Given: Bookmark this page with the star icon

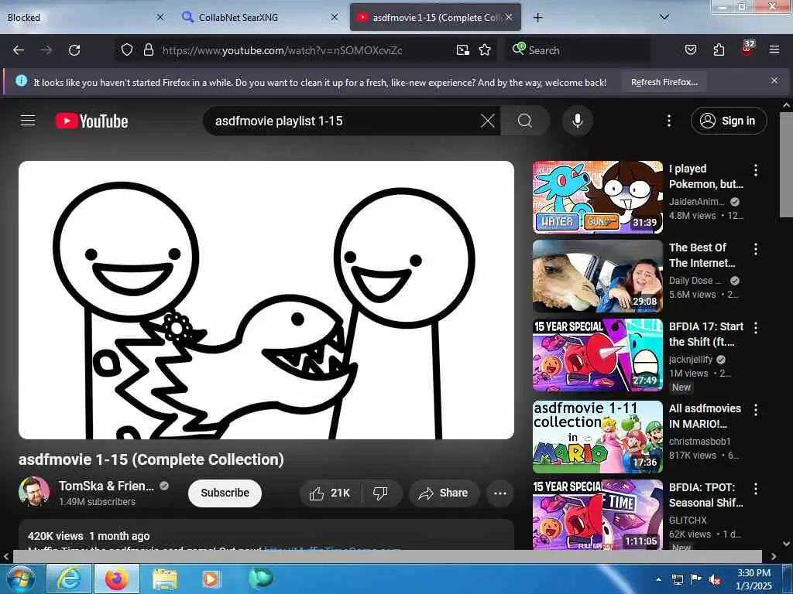Looking at the screenshot, I should click(x=485, y=49).
